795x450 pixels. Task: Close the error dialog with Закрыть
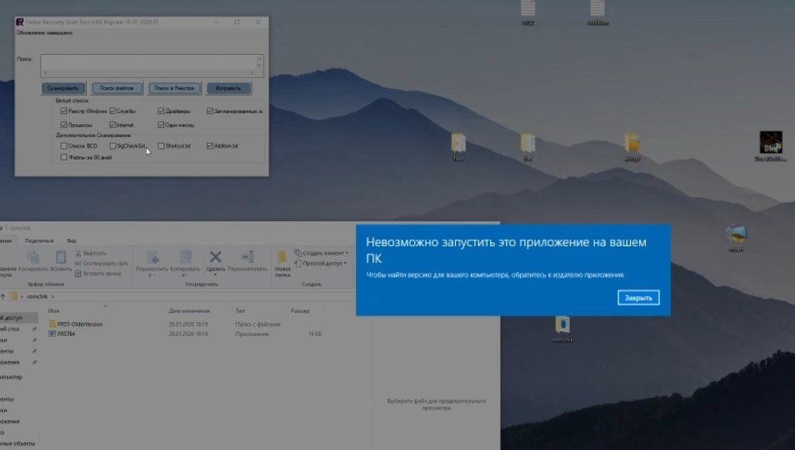pyautogui.click(x=638, y=298)
